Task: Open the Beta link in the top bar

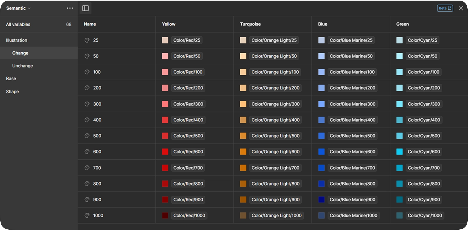Action: [x=445, y=8]
